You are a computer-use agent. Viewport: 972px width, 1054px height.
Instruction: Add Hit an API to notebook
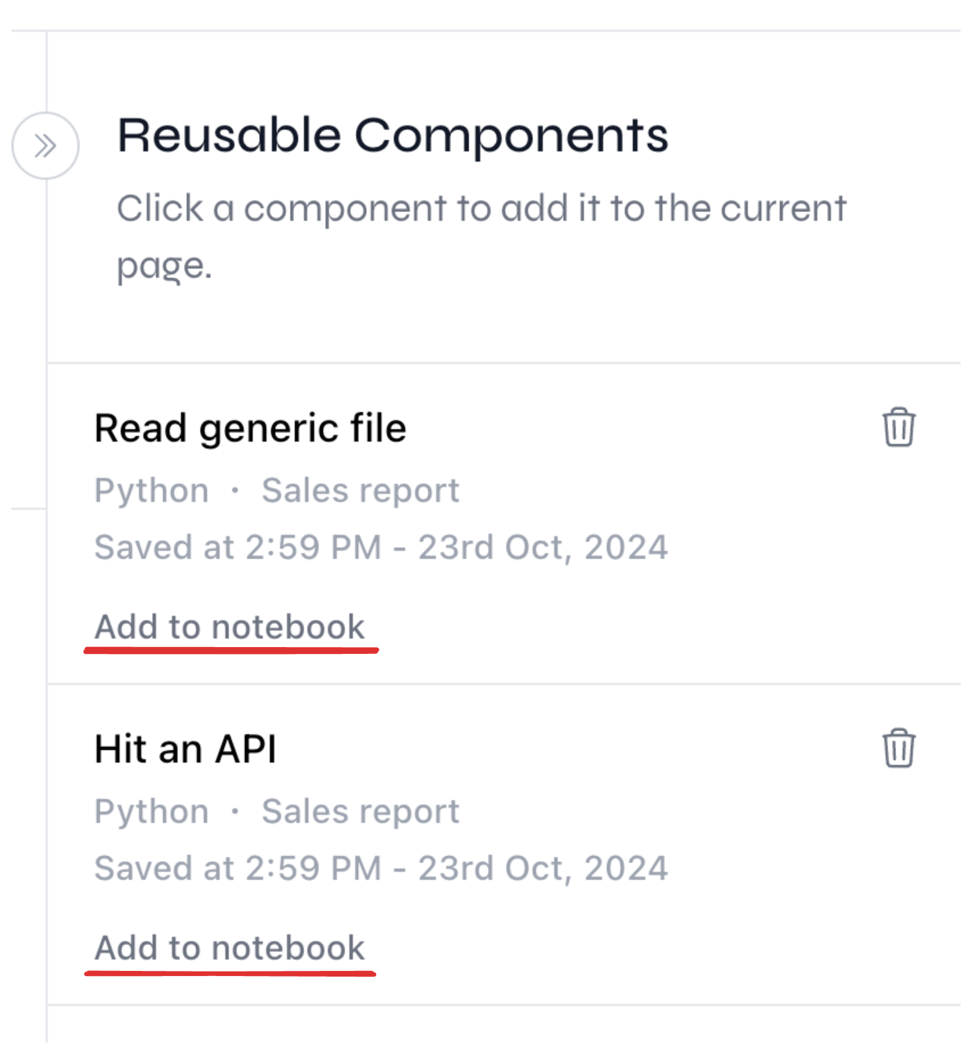pyautogui.click(x=230, y=948)
